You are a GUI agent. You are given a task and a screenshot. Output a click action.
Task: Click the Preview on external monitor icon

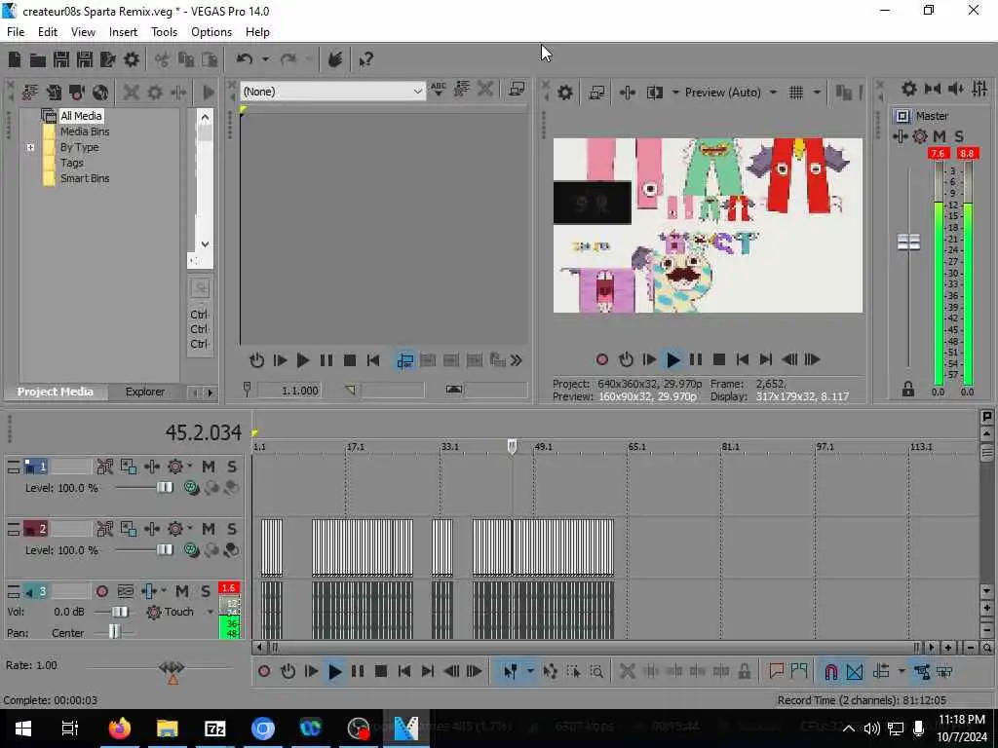596,93
